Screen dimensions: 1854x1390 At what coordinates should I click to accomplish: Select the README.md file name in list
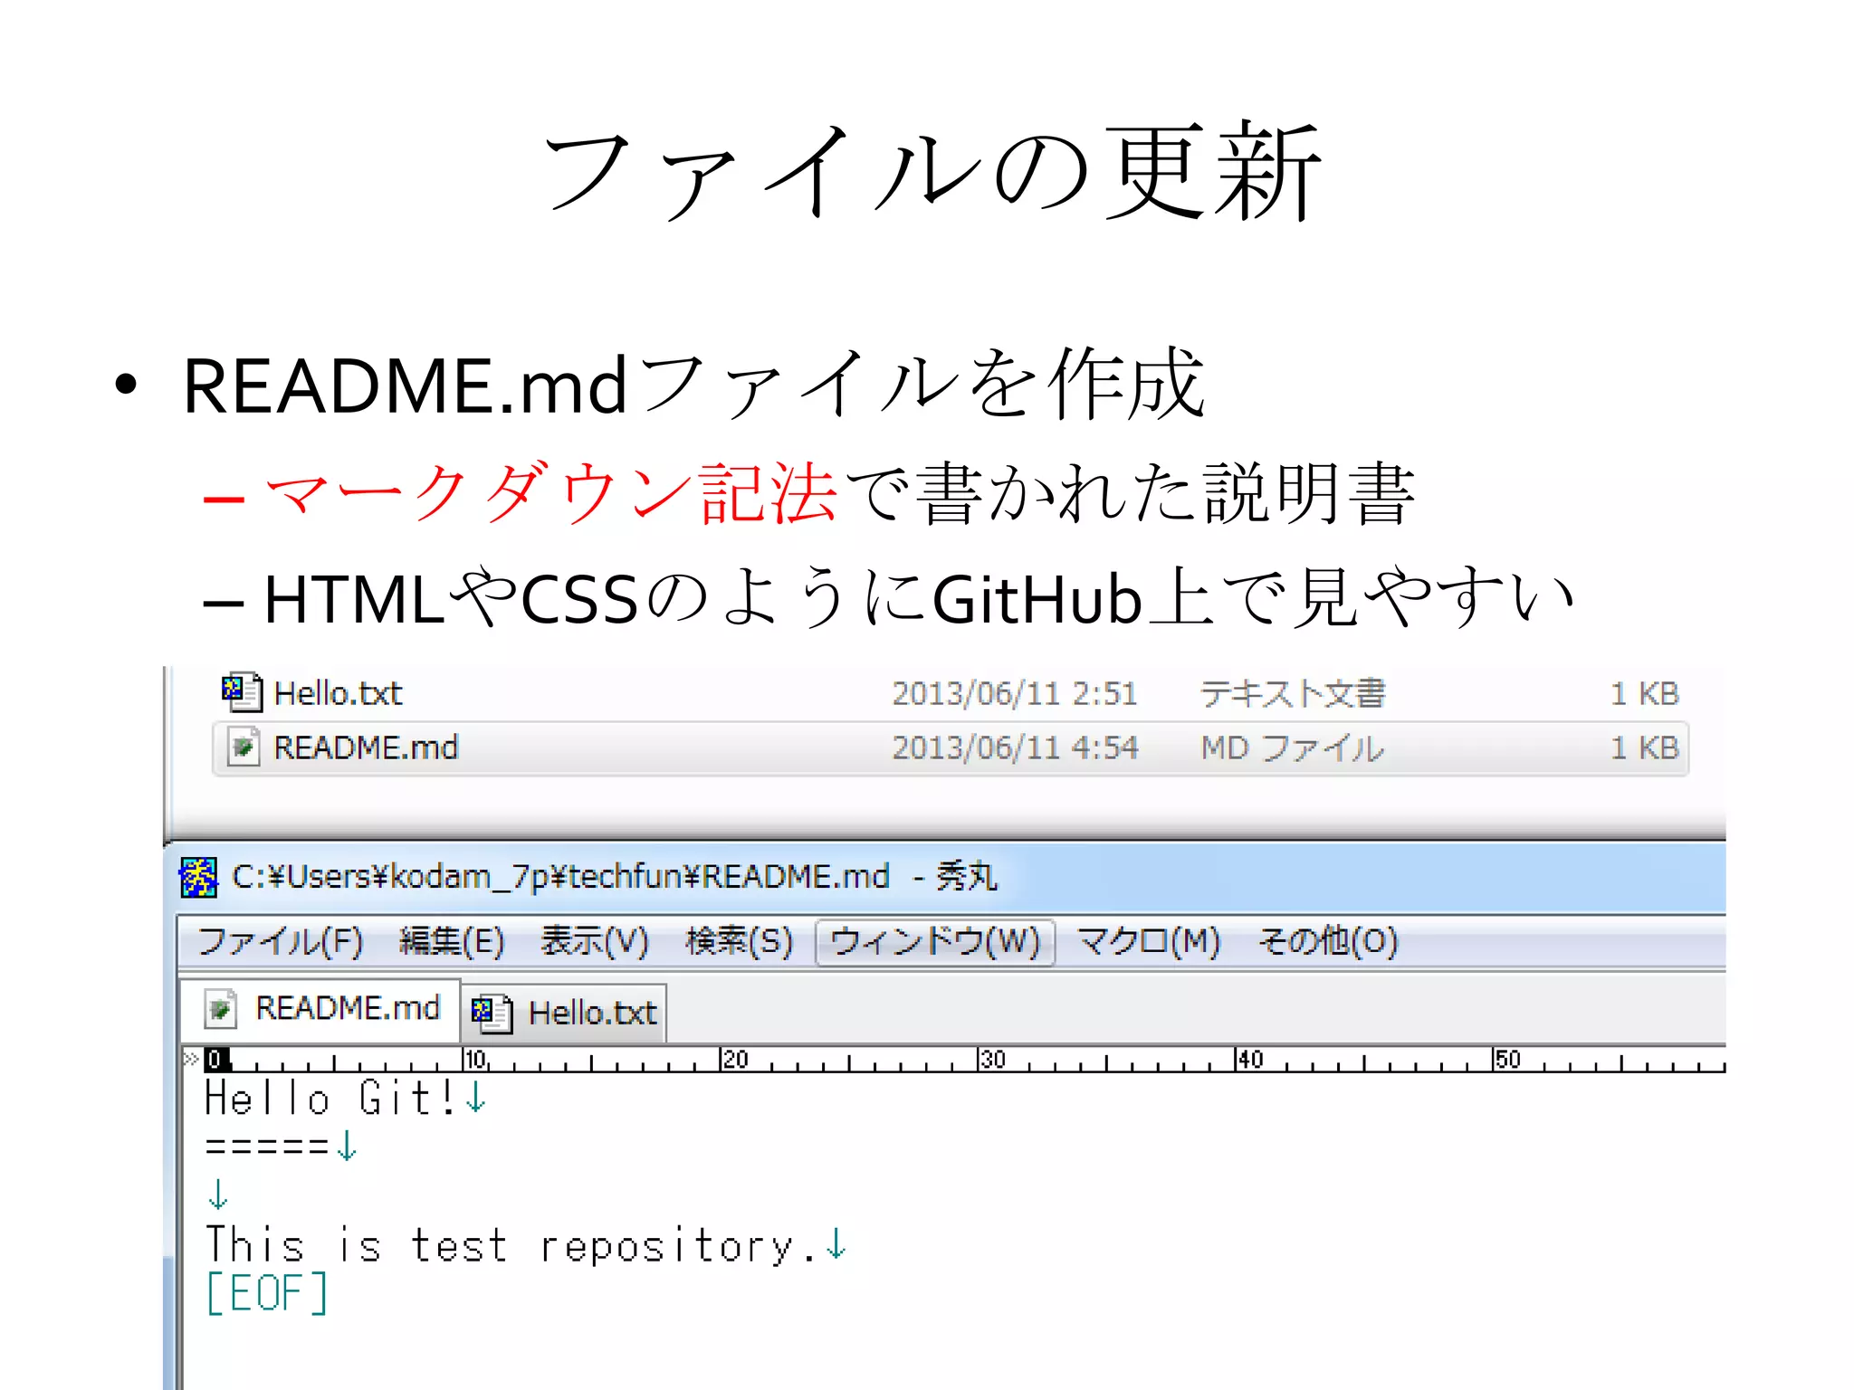pos(366,748)
